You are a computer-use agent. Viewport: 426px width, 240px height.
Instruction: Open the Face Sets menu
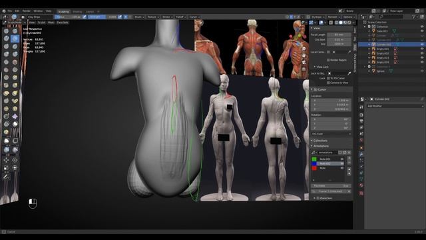tap(63, 23)
